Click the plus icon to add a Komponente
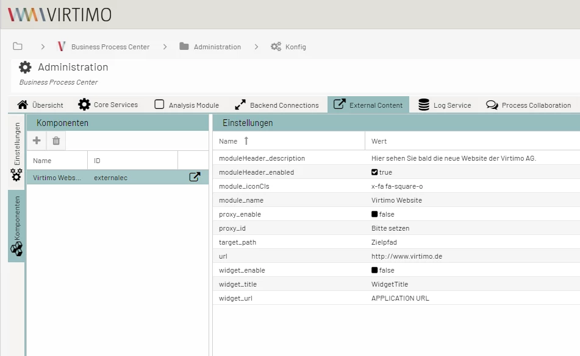The width and height of the screenshot is (580, 356). point(36,140)
